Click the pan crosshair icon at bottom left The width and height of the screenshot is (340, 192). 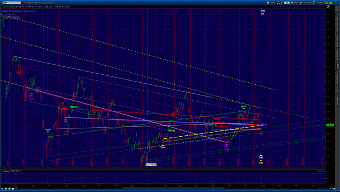click(2, 189)
